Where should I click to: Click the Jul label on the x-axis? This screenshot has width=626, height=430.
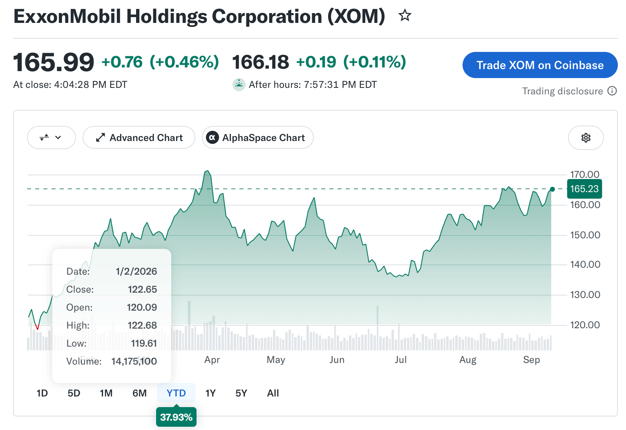pos(401,360)
